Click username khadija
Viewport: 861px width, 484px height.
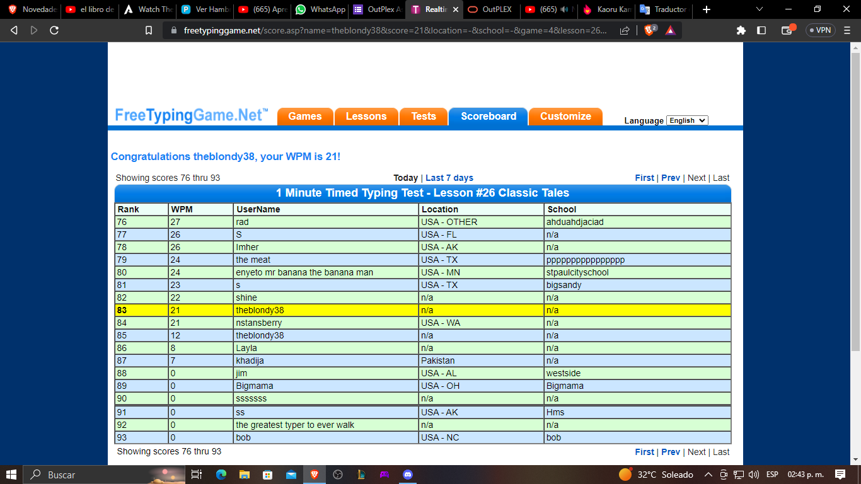pos(250,360)
